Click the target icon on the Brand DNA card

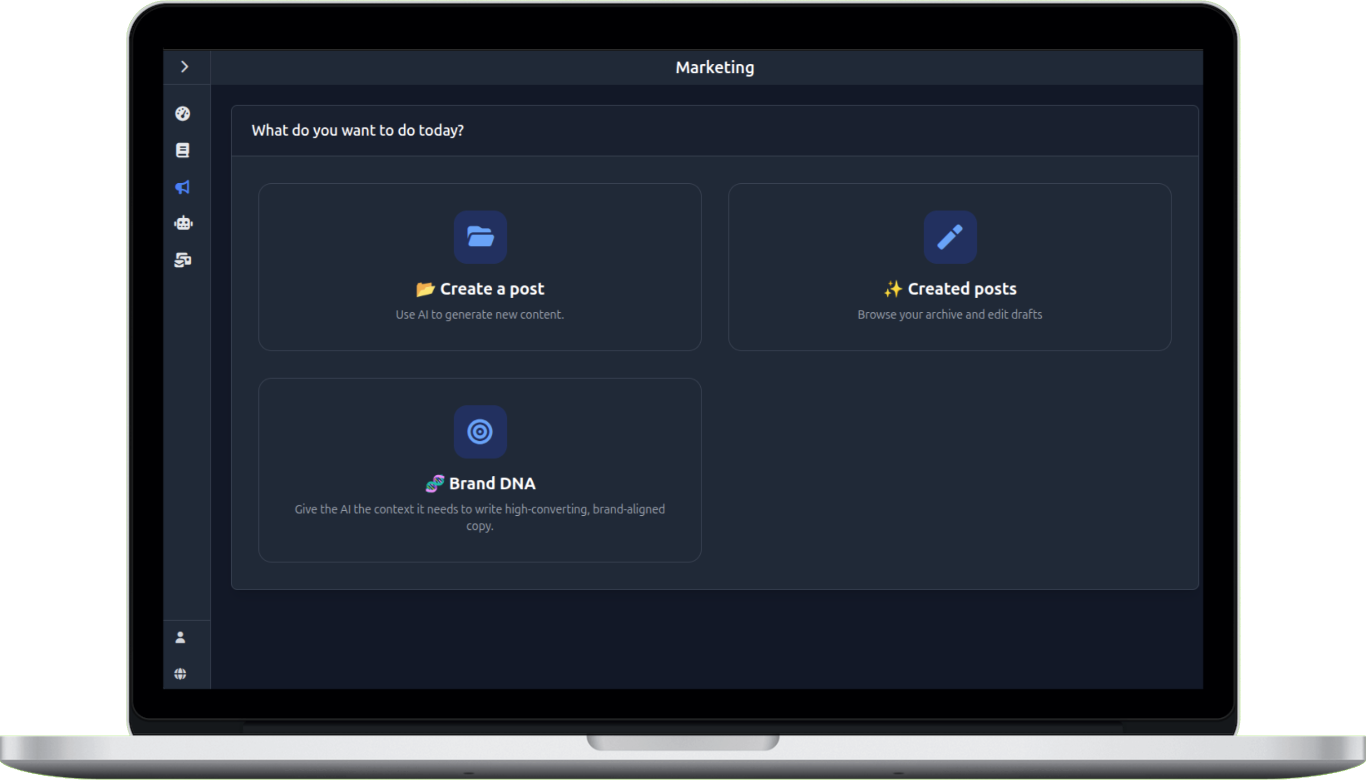[479, 432]
